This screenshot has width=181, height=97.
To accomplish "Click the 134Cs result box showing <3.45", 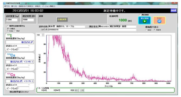I will click(x=20, y=62).
